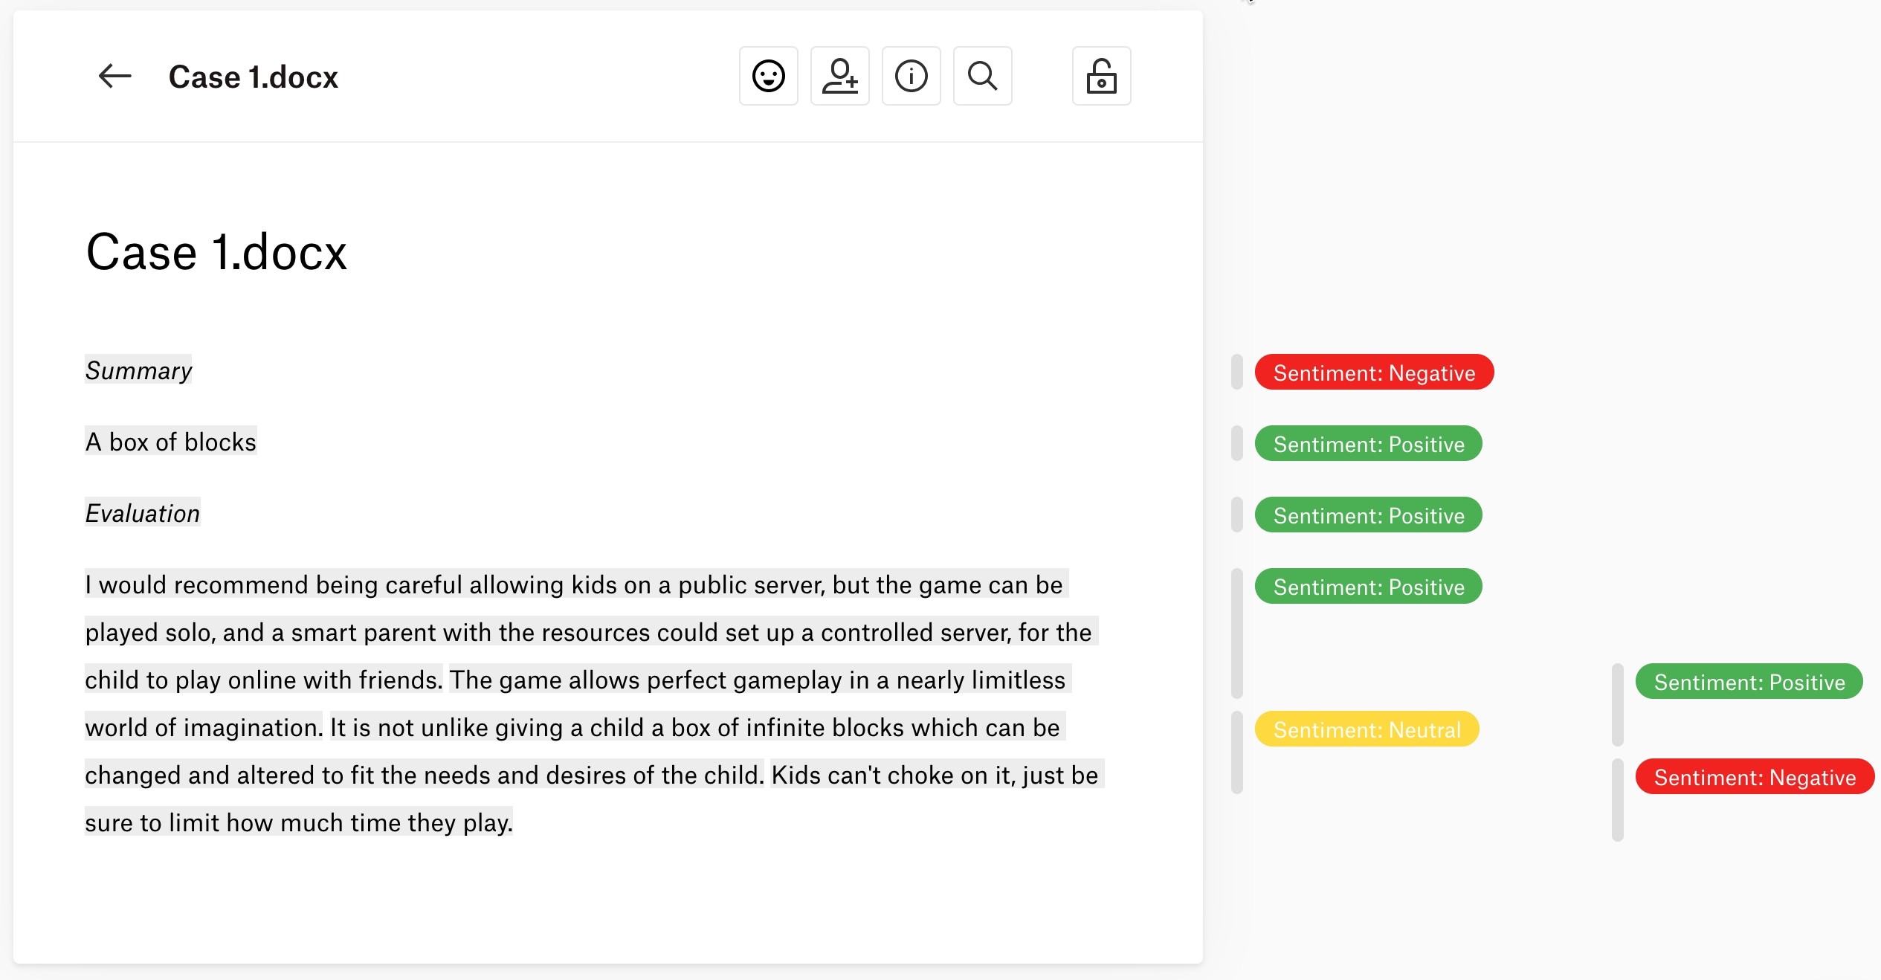Click far-right green Sentiment: Positive tag

(1749, 682)
